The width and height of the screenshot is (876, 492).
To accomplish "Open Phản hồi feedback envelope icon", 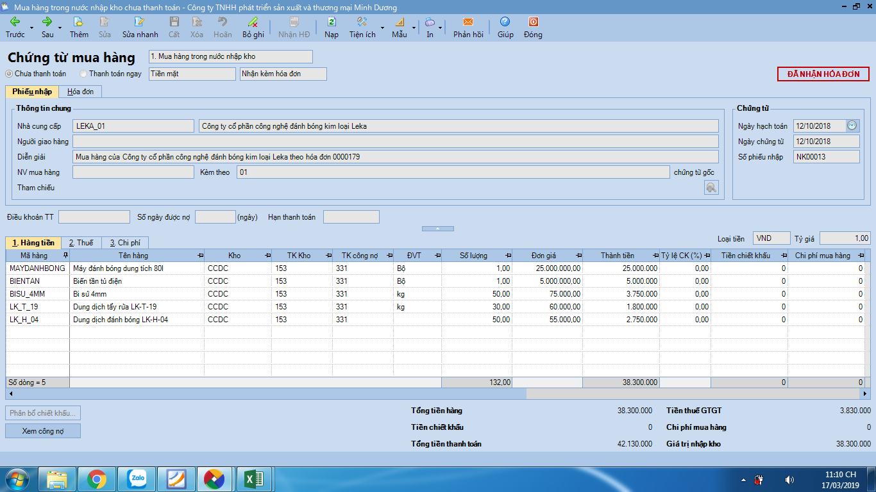I will [x=468, y=22].
